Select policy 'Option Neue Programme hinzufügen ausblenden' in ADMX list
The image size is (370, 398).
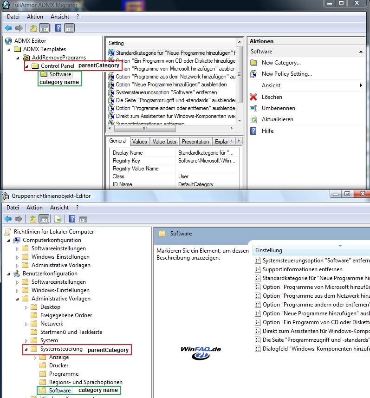click(171, 85)
